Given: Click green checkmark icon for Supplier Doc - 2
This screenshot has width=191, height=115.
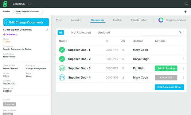Looking at the screenshot, I should 62,59.
